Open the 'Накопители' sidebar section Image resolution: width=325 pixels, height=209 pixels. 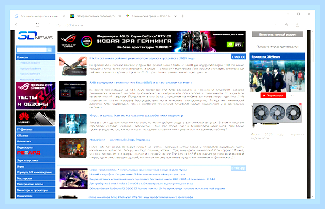tap(36, 196)
